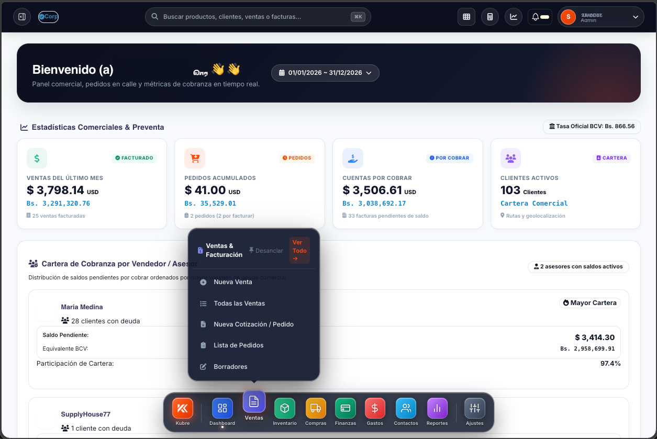Focus the Buscar productos search field
Image resolution: width=657 pixels, height=439 pixels.
[x=258, y=17]
